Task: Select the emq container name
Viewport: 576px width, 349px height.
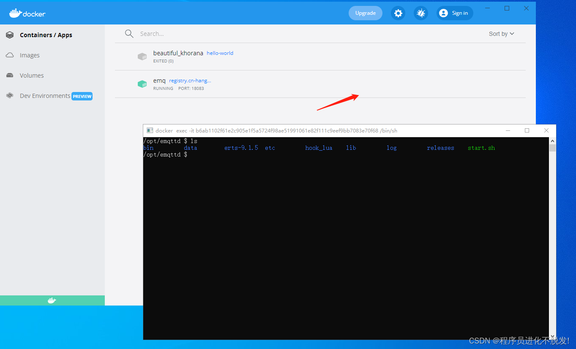Action: (159, 81)
